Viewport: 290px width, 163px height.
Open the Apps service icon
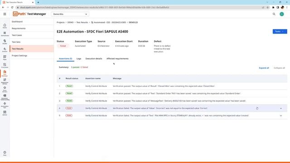5,58
